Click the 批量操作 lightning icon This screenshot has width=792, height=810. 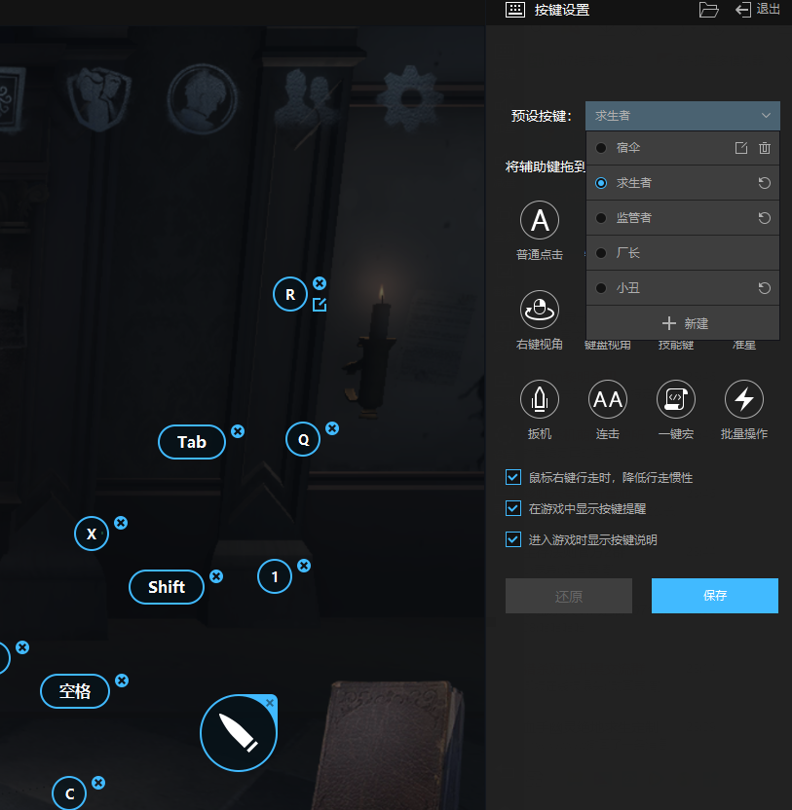click(x=744, y=399)
